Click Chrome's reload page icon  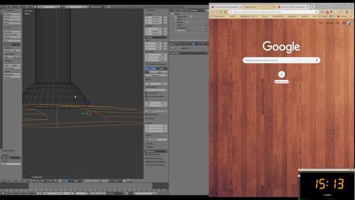click(221, 12)
